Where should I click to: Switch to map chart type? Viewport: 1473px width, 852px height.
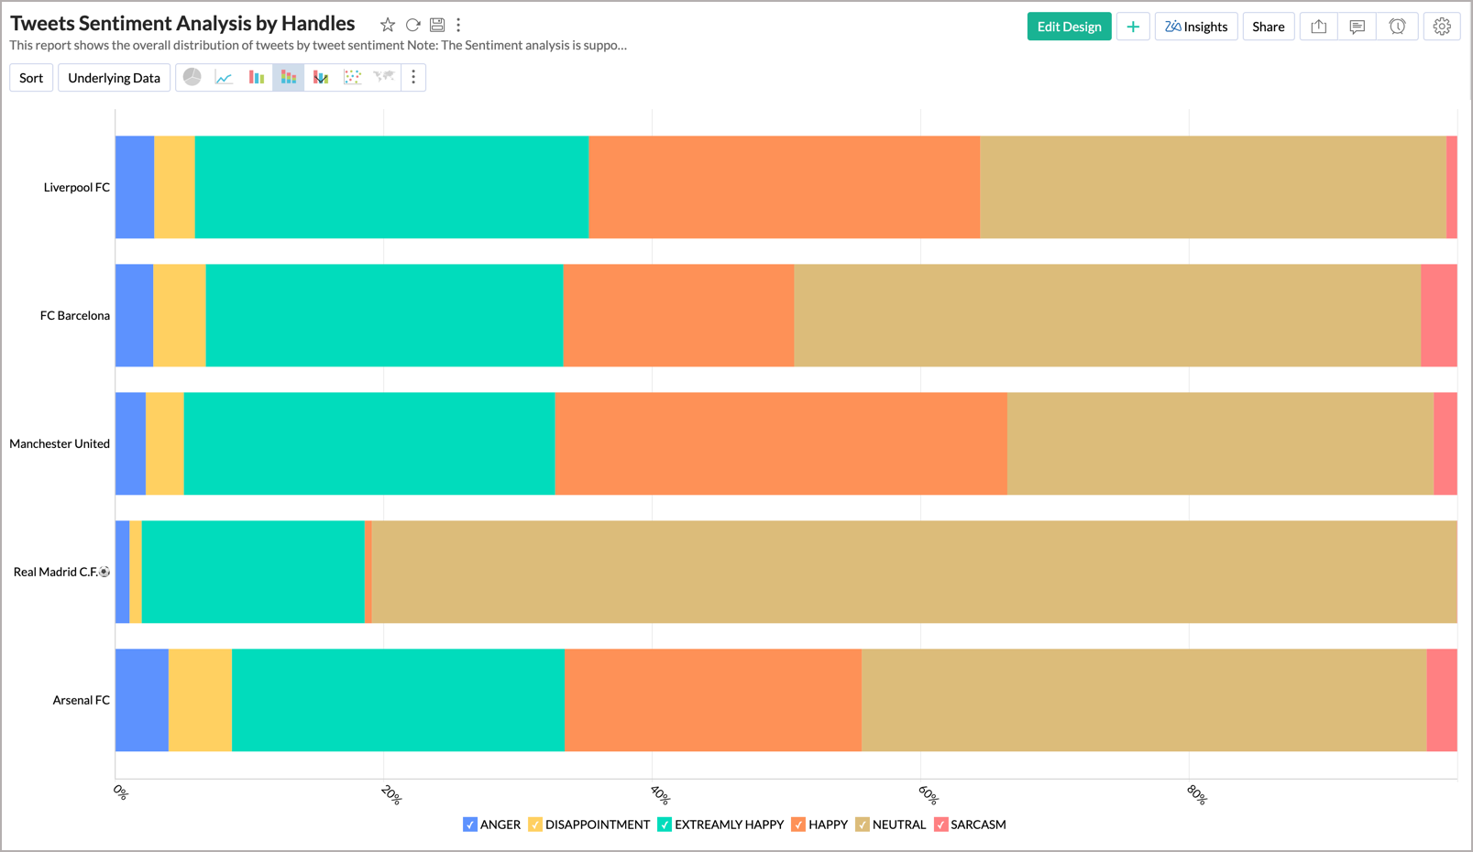point(384,77)
